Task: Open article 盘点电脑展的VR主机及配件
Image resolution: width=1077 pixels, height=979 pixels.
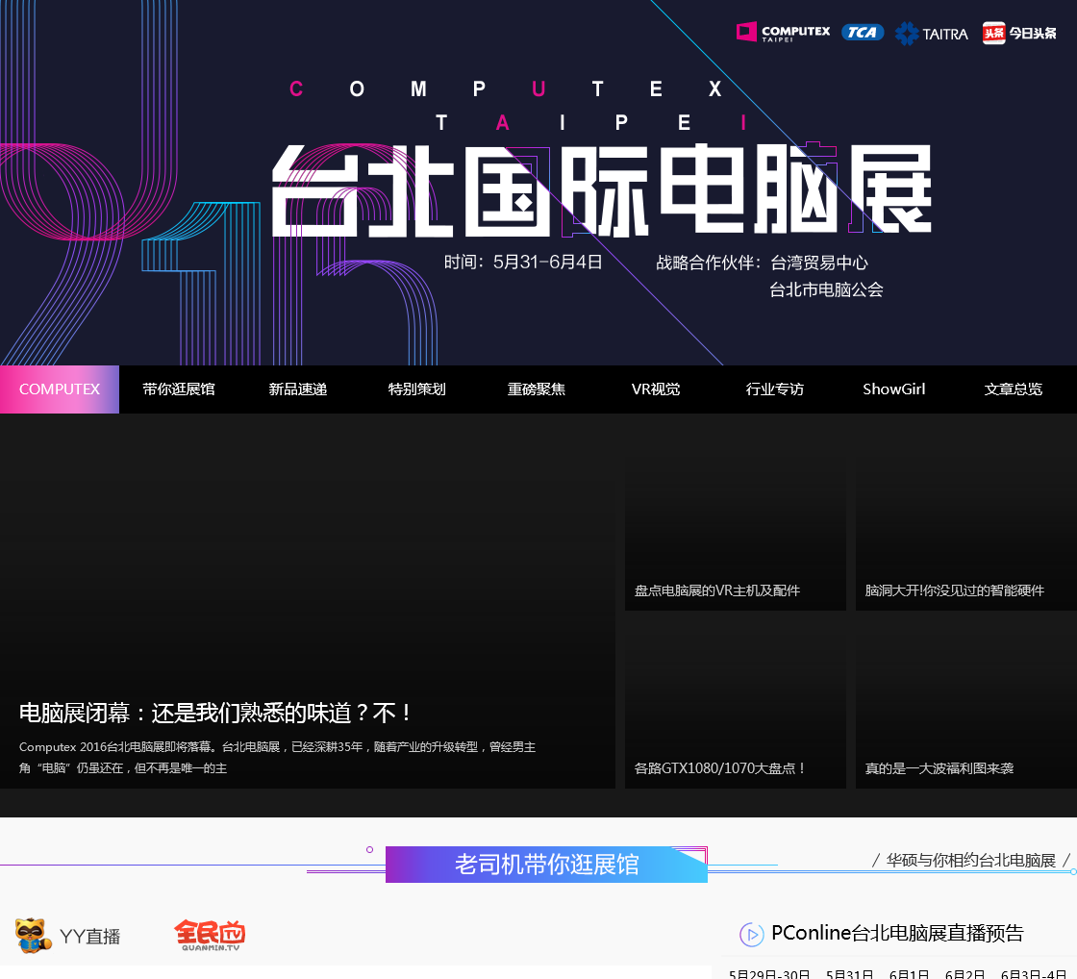Action: click(717, 590)
